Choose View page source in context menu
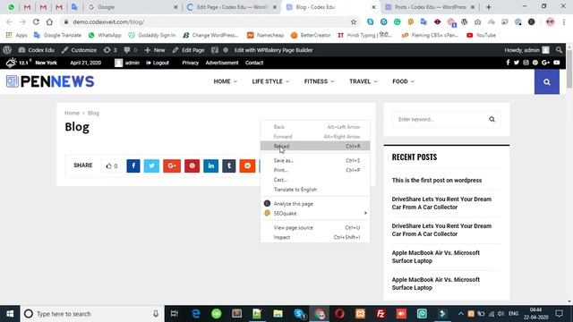 tap(315, 227)
